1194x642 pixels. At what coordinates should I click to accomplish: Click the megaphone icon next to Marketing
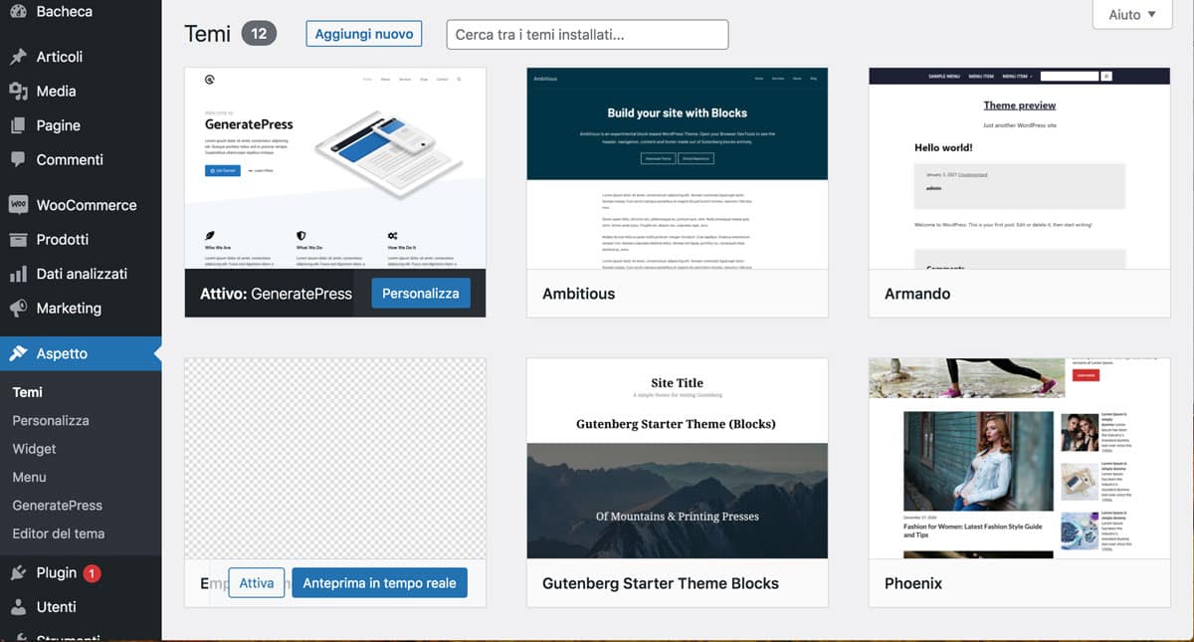pyautogui.click(x=18, y=308)
